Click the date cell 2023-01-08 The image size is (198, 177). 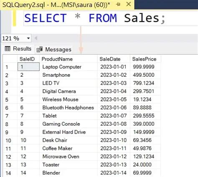point(114,124)
